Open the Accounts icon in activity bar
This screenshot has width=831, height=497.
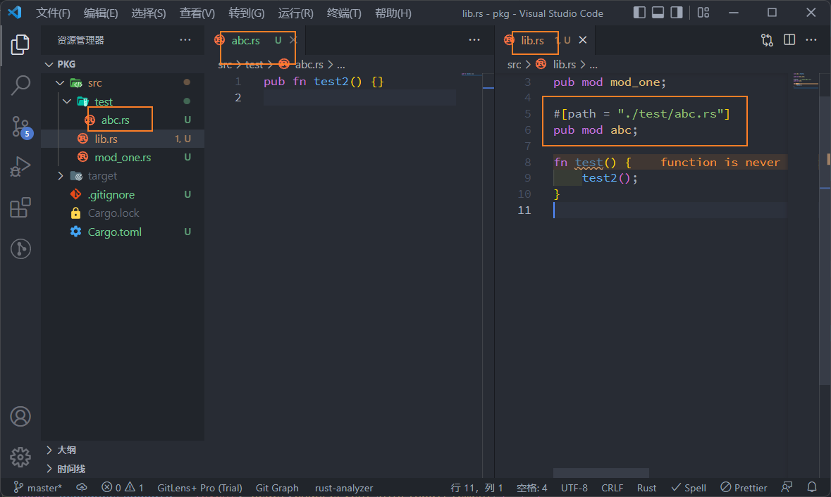20,416
